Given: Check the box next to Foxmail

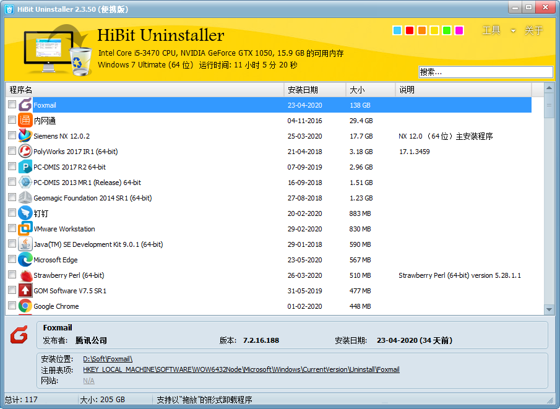Looking at the screenshot, I should point(12,105).
